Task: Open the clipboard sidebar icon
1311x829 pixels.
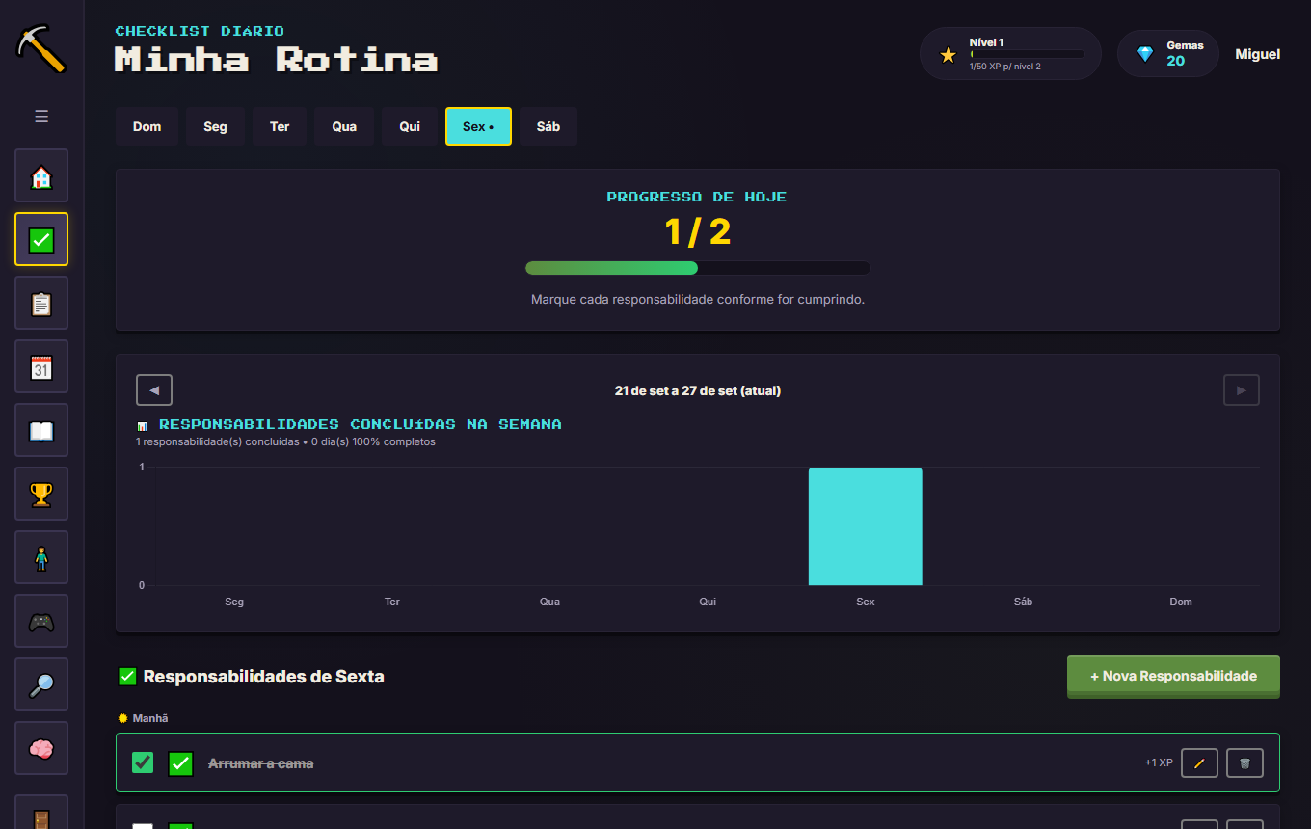Action: click(41, 303)
